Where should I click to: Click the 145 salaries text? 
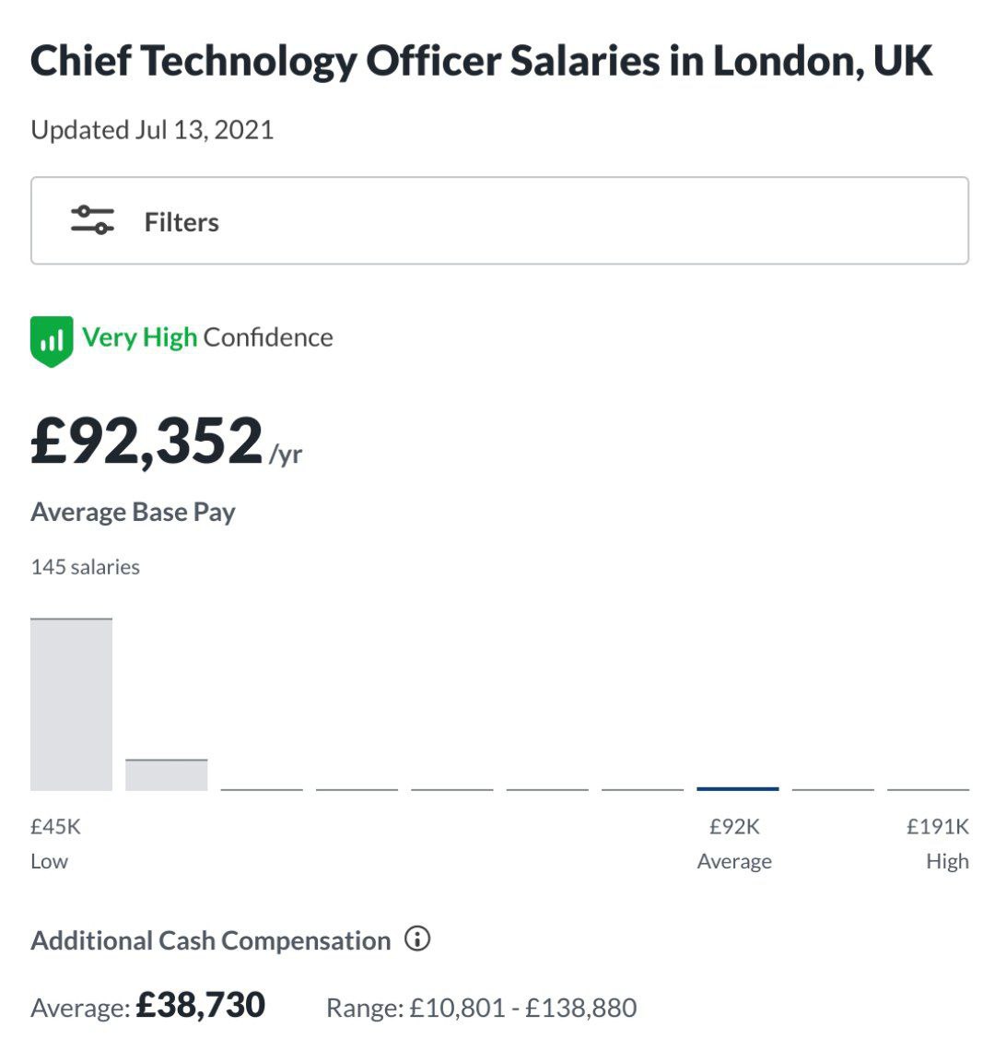(x=85, y=567)
